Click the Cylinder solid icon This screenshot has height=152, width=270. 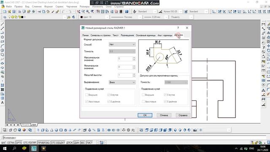coord(61,130)
